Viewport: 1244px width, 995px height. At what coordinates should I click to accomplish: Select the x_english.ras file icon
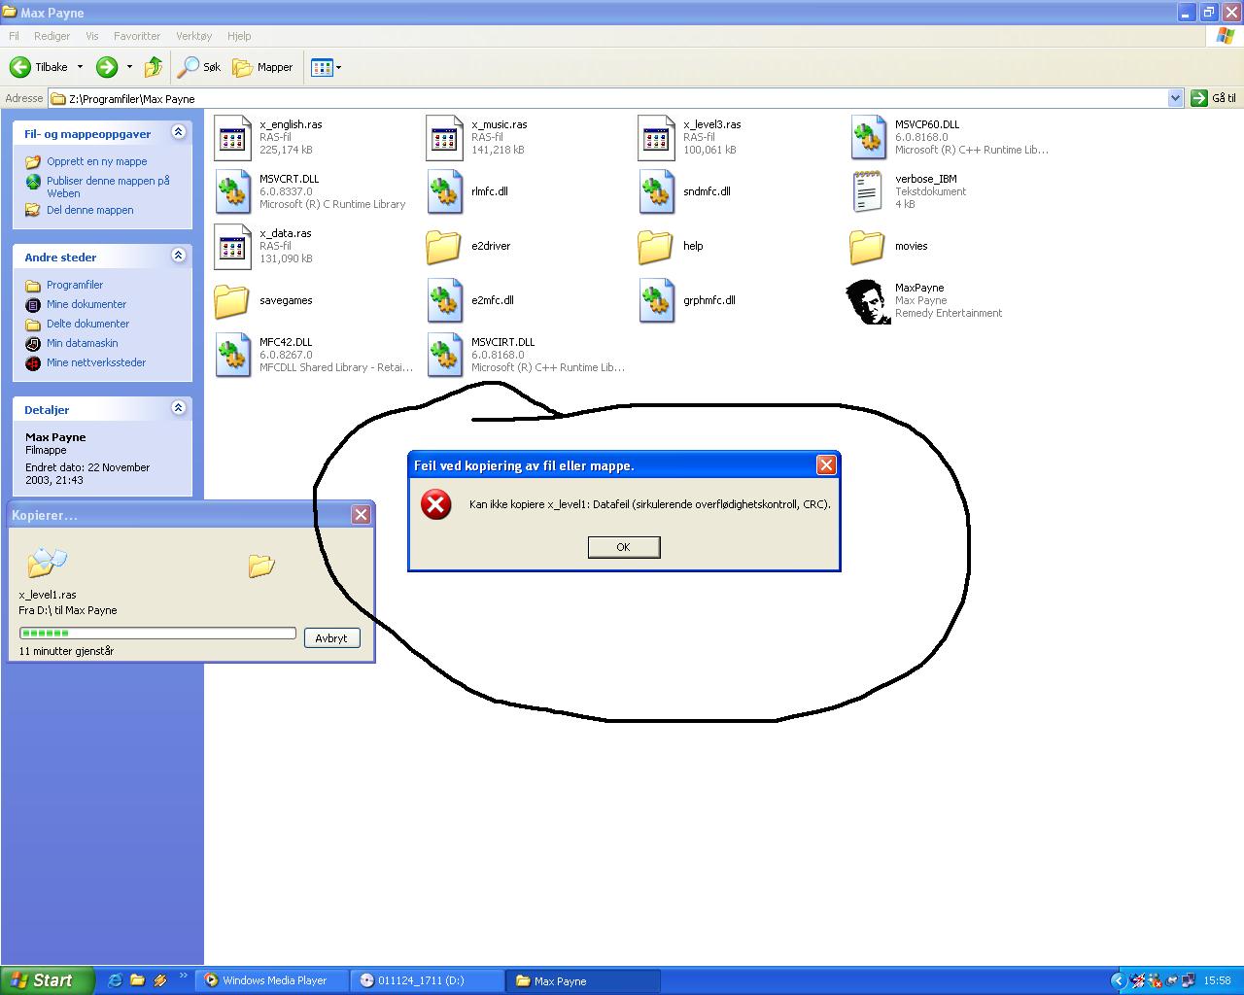232,138
